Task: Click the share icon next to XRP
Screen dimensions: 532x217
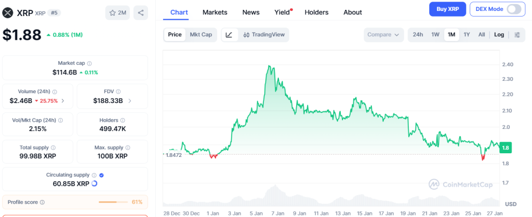Action: [x=140, y=12]
